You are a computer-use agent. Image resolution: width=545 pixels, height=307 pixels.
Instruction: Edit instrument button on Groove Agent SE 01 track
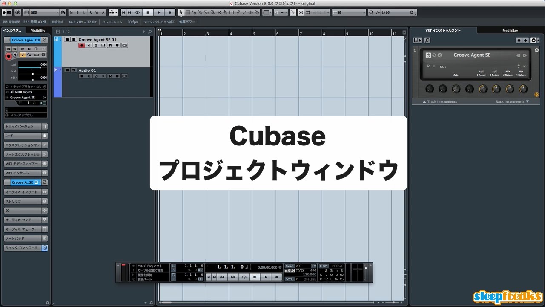(103, 46)
